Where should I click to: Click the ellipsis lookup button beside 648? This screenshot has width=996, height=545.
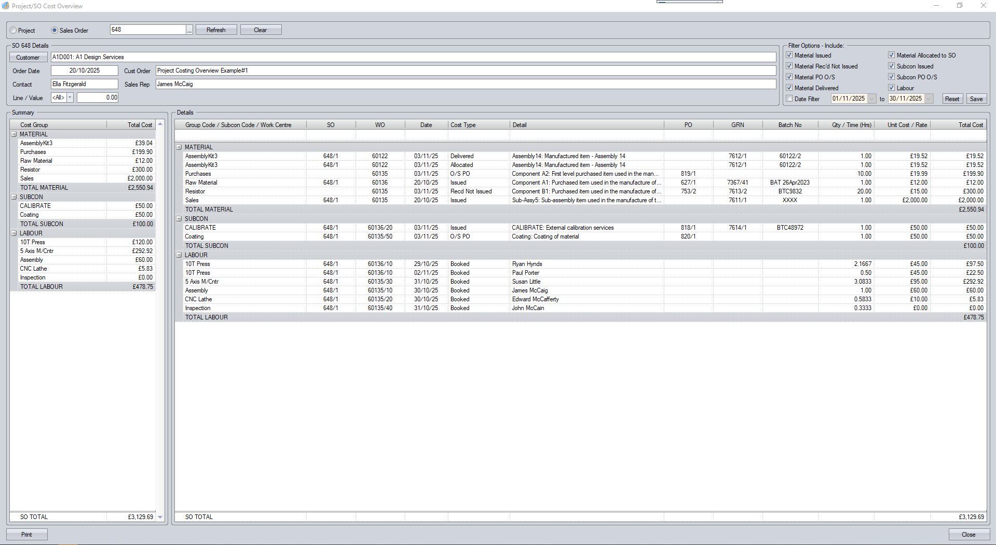pos(189,30)
